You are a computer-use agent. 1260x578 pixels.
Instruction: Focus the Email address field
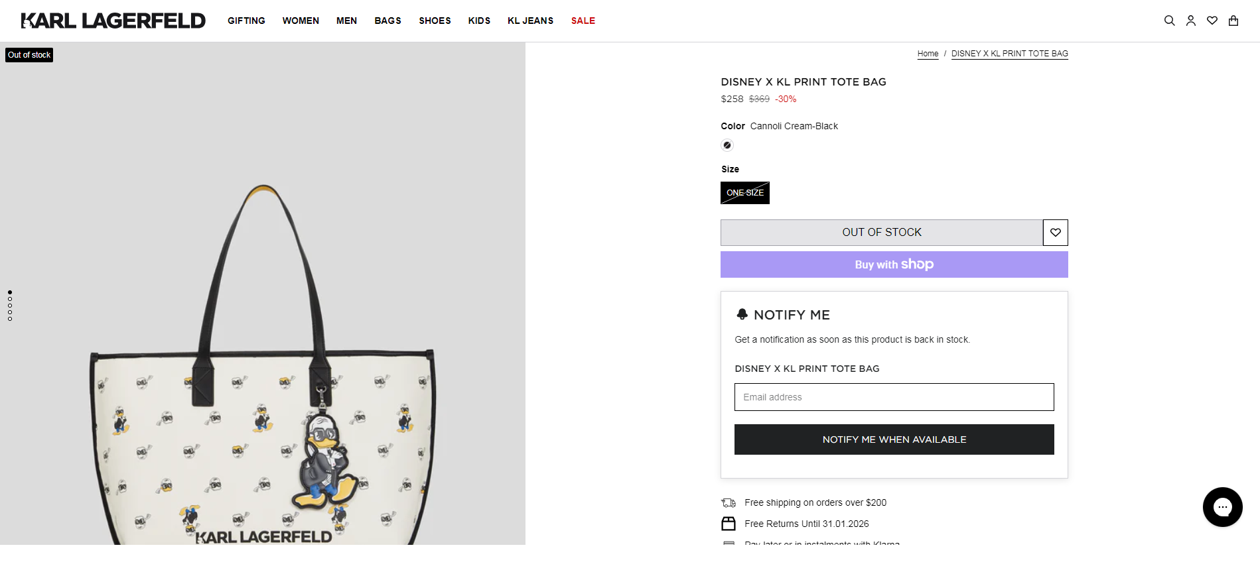coord(894,397)
